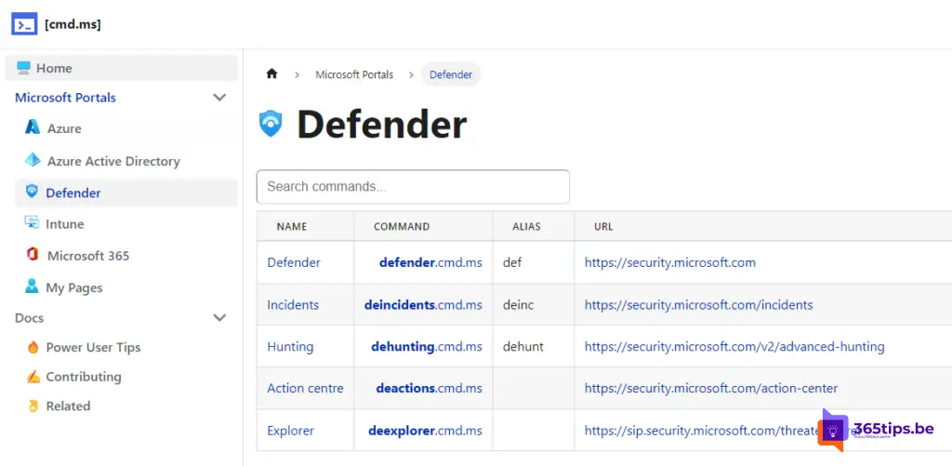Click the Azure Active Directory pyramid icon
This screenshot has height=466, width=952.
pyautogui.click(x=33, y=160)
